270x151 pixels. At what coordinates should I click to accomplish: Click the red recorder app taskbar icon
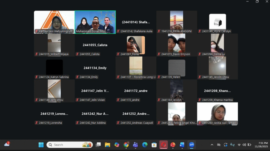[163, 145]
